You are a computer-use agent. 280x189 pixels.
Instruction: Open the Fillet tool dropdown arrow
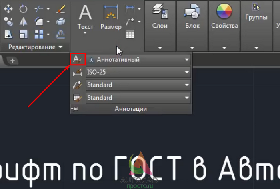click(x=48, y=22)
